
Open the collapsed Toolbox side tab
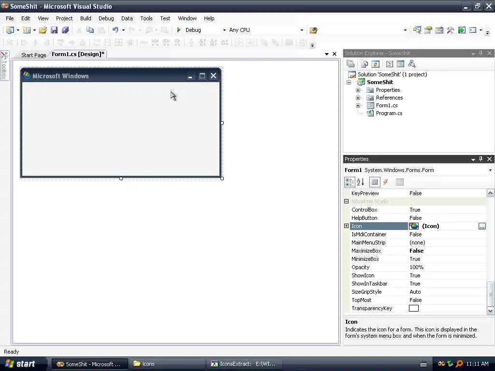click(4, 66)
